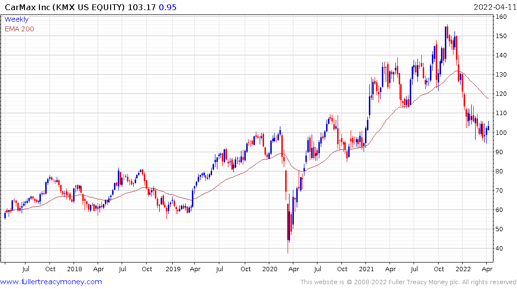Click the 100 price axis label
The width and height of the screenshot is (517, 289).
coord(501,133)
